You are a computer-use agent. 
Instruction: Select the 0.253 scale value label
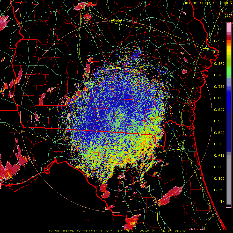coord(219,190)
